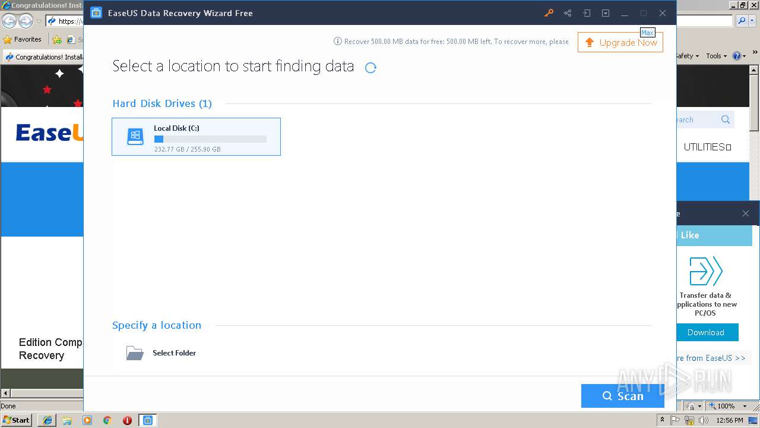The image size is (760, 428).
Task: Click the add to favorites star icon
Action: click(57, 40)
